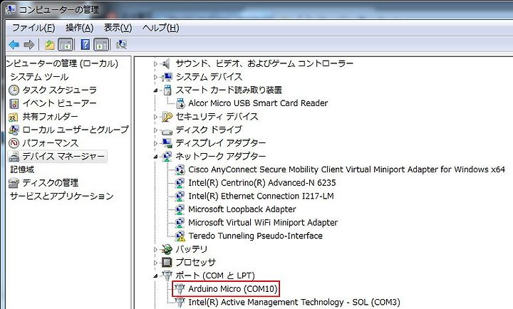Select Teredo Tunneling Pseudo-Interface

tap(256, 236)
